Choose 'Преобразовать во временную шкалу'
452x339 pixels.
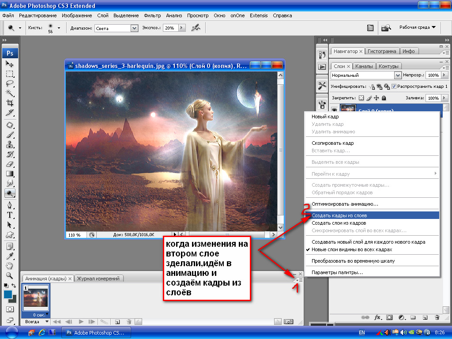click(x=373, y=261)
